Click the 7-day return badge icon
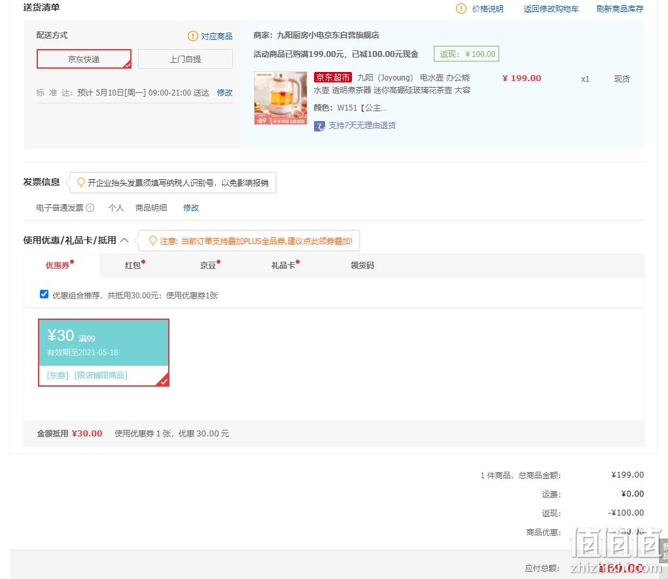The image size is (668, 579). [x=319, y=126]
